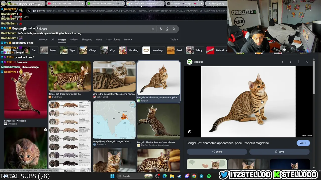Filter images by the Jewellery chip
Viewport: 321px width, 180px height.
pyautogui.click(x=153, y=50)
